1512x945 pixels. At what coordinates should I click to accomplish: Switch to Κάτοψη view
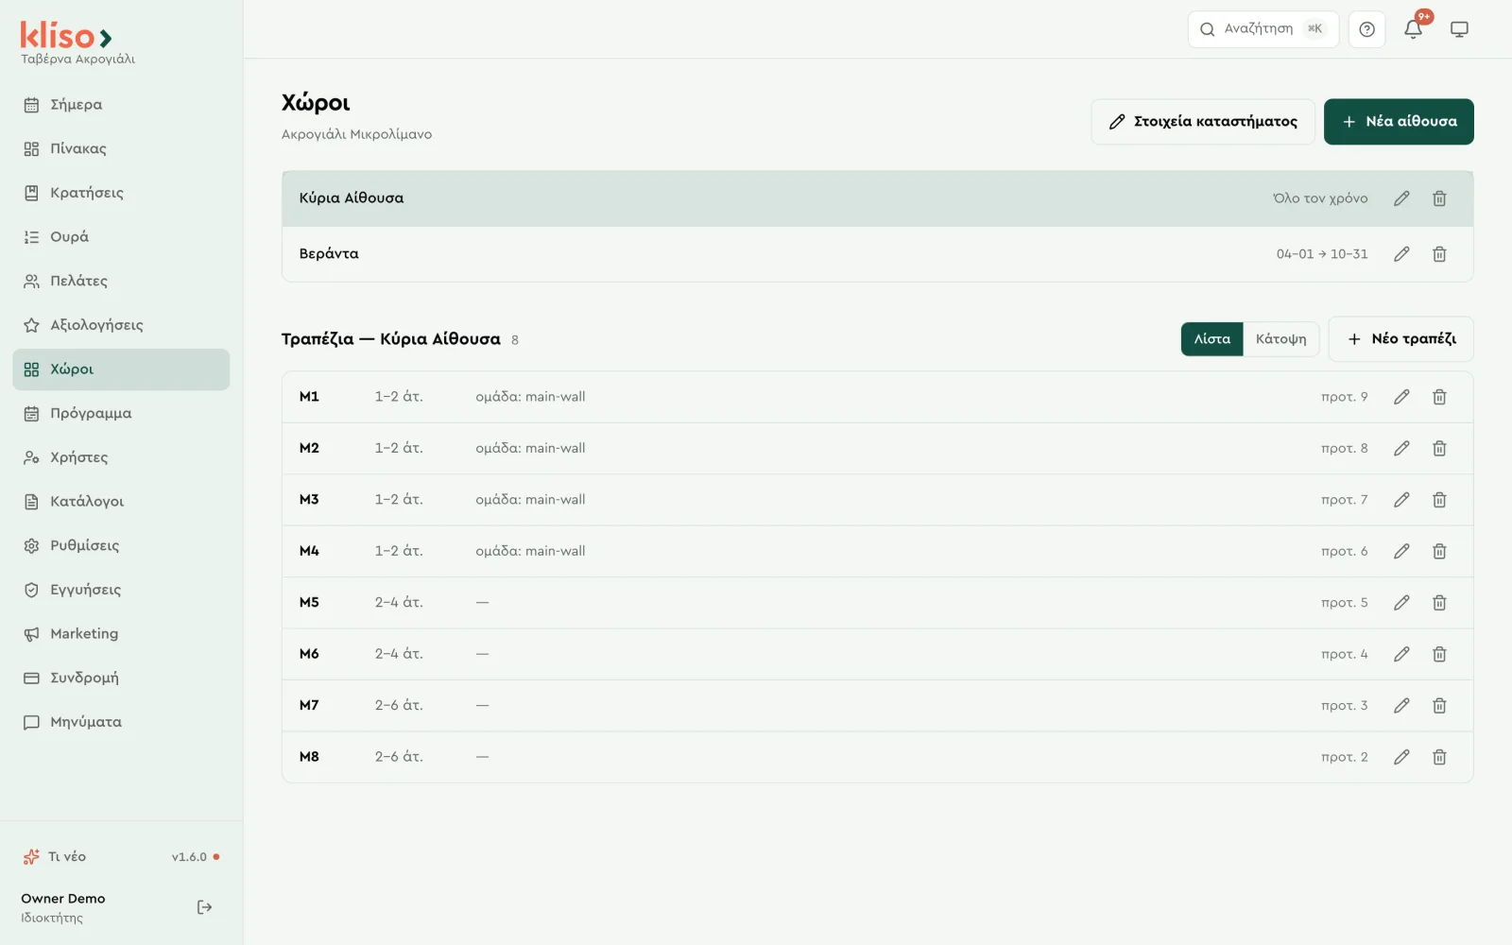tap(1280, 339)
